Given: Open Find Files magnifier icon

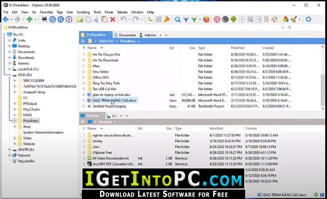Looking at the screenshot, I should coord(178,20).
